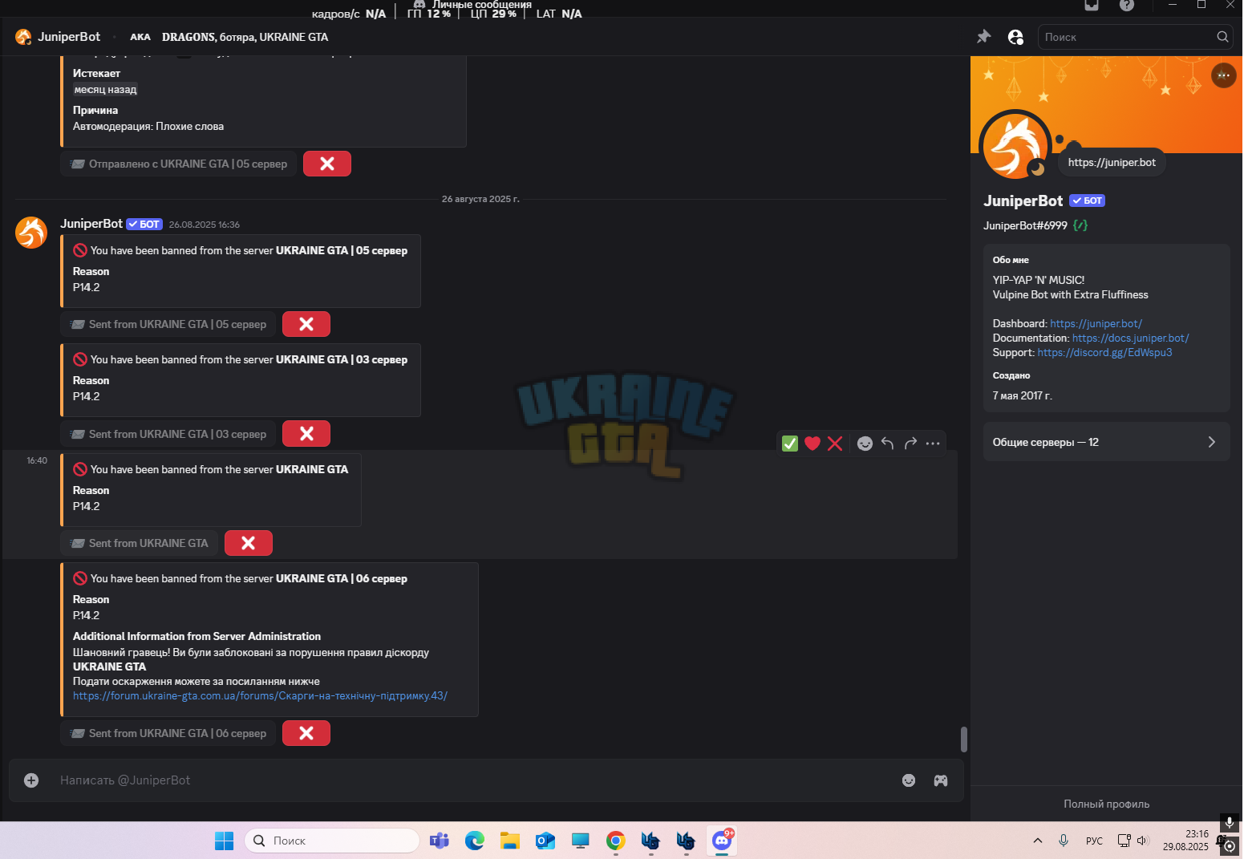Screen dimensions: 1244x859
Task: Click X beside plain Sent from UKRAINE GTA
Action: pos(249,543)
